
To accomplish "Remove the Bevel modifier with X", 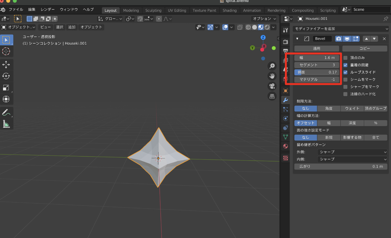I will 384,39.
